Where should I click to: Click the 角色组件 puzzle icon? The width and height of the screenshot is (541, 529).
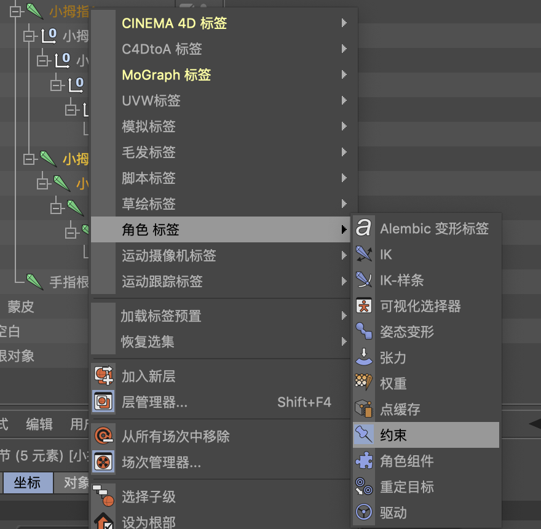pyautogui.click(x=364, y=461)
